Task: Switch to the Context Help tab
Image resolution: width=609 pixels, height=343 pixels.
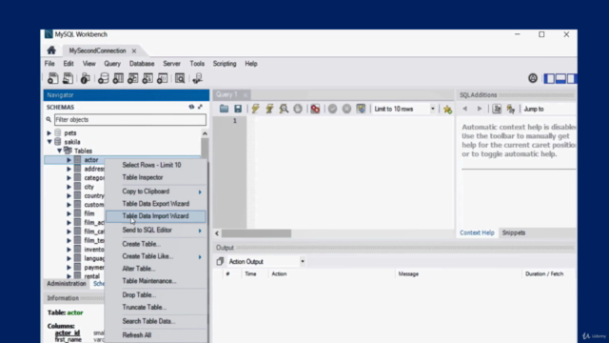Action: 477,232
